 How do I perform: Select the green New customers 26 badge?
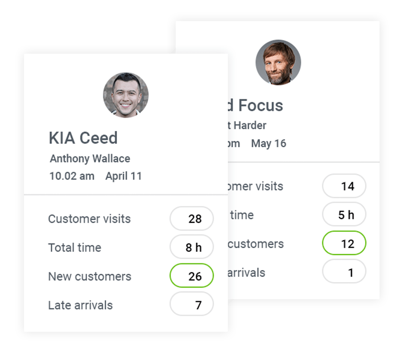pyautogui.click(x=192, y=276)
